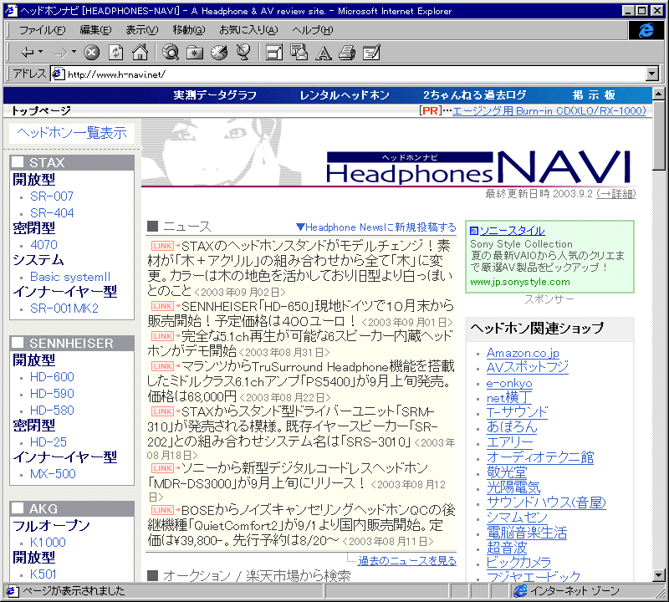Click the Internet Explorer logo throbber
The width and height of the screenshot is (669, 602).
pyautogui.click(x=646, y=30)
